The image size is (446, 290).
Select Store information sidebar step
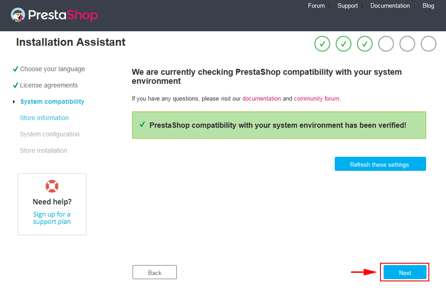point(44,118)
